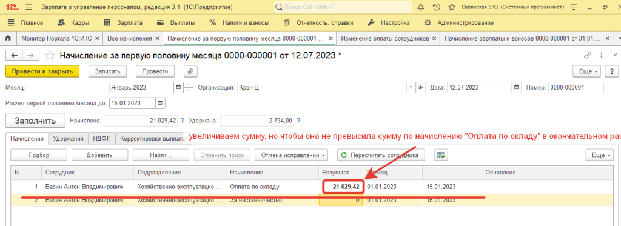Copy link to document chain icon
This screenshot has height=226, width=621.
588,55
